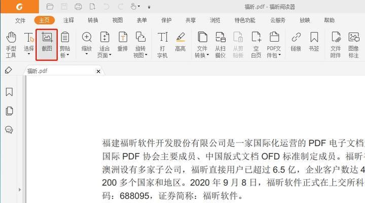This screenshot has width=365, height=203.
Task: Switch to the Browse tab (浏览)
Action: coord(215,20)
